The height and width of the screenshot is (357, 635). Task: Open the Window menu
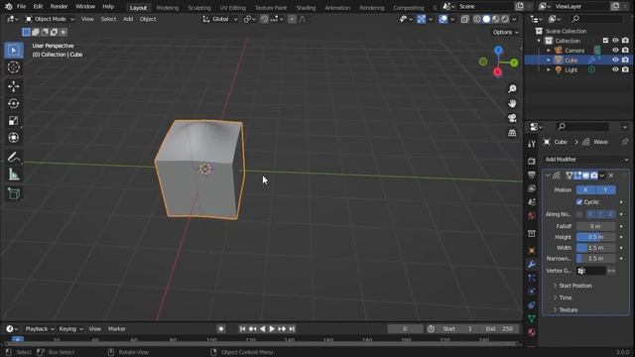click(85, 7)
